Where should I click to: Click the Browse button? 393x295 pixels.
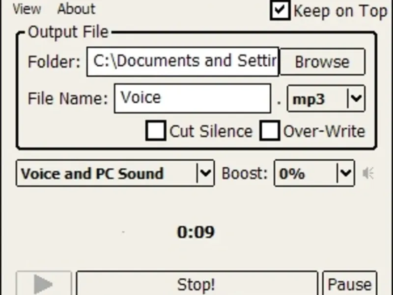[x=322, y=62]
